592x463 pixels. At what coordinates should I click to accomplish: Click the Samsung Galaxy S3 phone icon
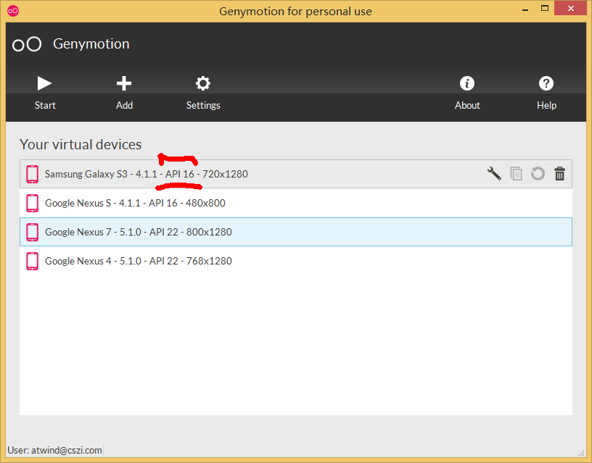33,174
